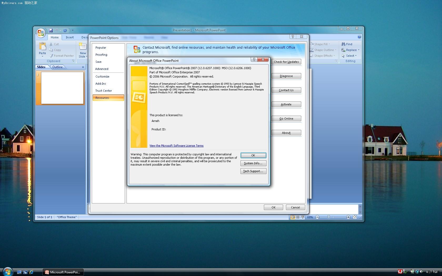Viewport: 442px width, 276px height.
Task: Switch to the Insert ribbon tab
Action: (70, 37)
